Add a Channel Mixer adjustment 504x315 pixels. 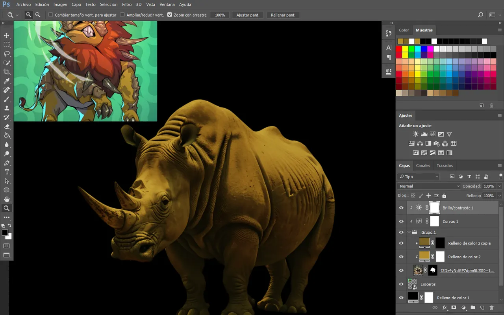click(445, 143)
